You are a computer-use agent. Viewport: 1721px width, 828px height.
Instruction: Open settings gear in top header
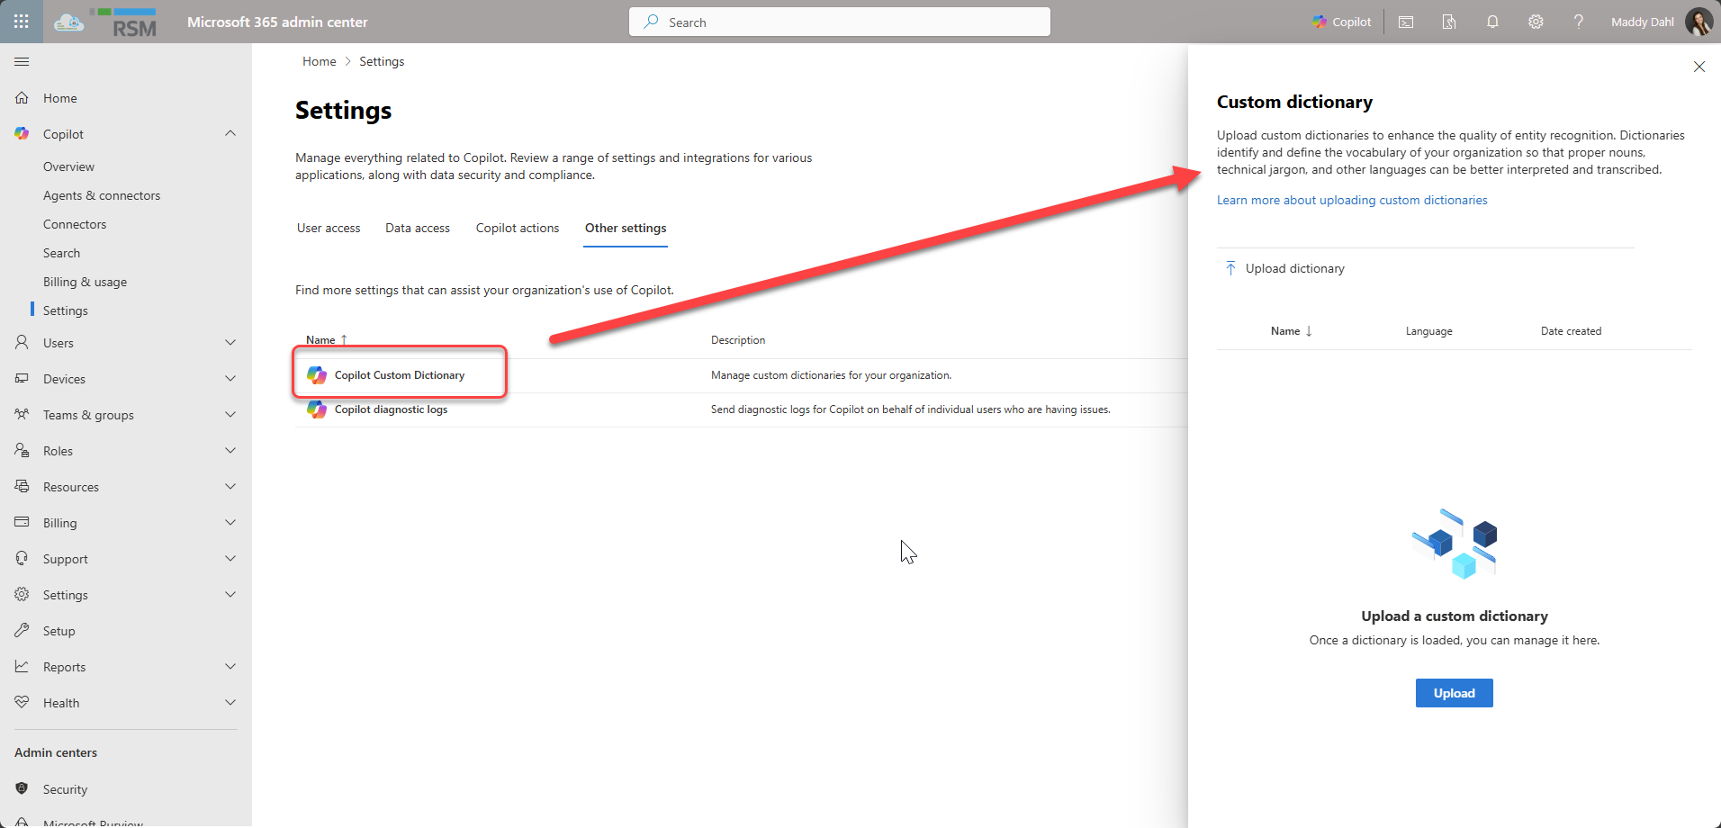click(1536, 22)
